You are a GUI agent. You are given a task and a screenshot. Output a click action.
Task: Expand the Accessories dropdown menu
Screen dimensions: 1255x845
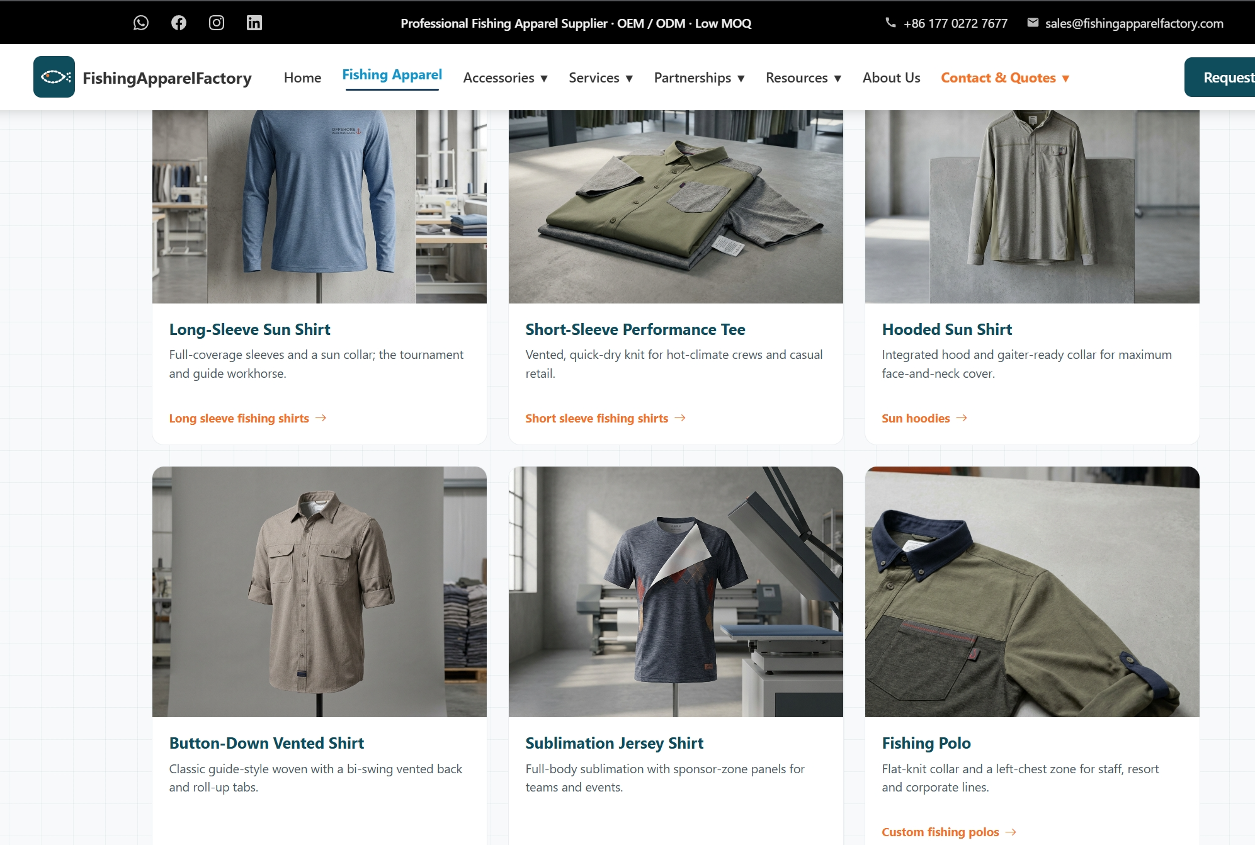click(505, 77)
